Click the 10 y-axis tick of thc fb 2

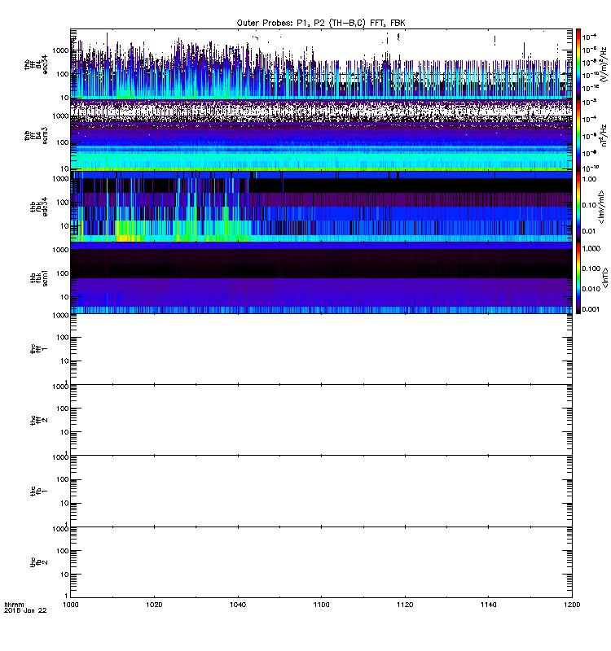coord(65,575)
